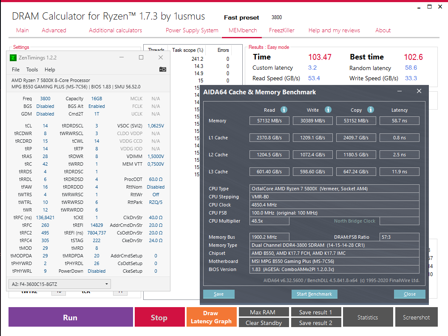Maximize the ZenTimings window

point(141,57)
